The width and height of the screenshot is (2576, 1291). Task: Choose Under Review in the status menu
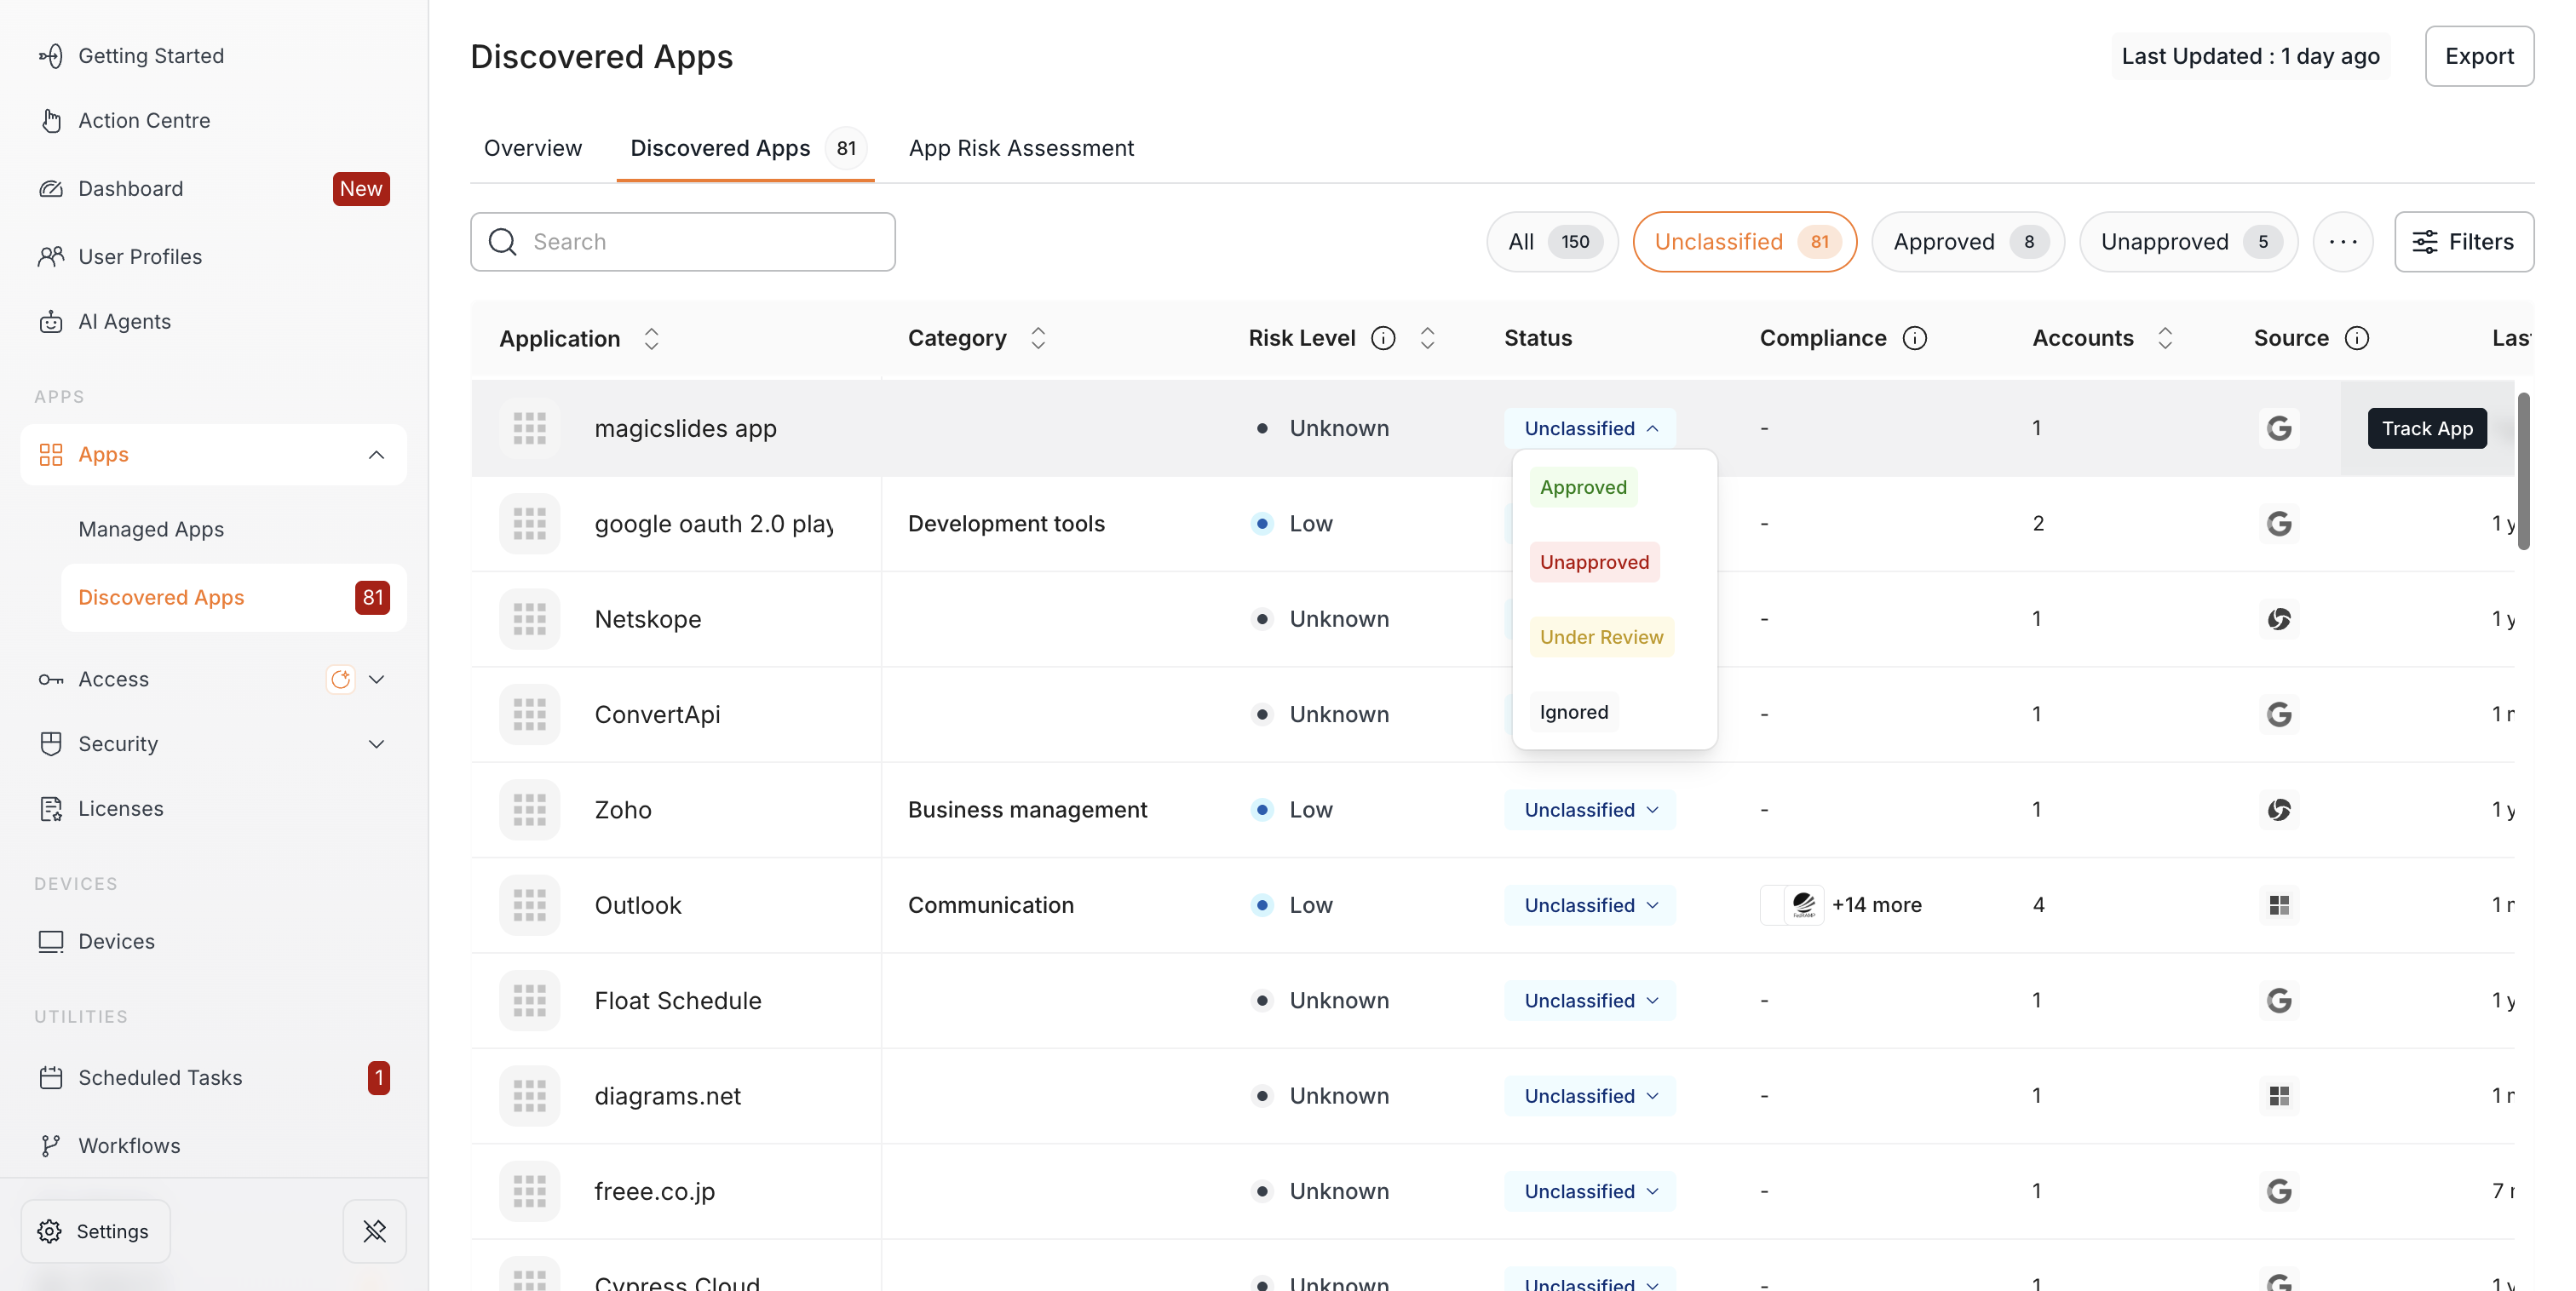(1601, 638)
